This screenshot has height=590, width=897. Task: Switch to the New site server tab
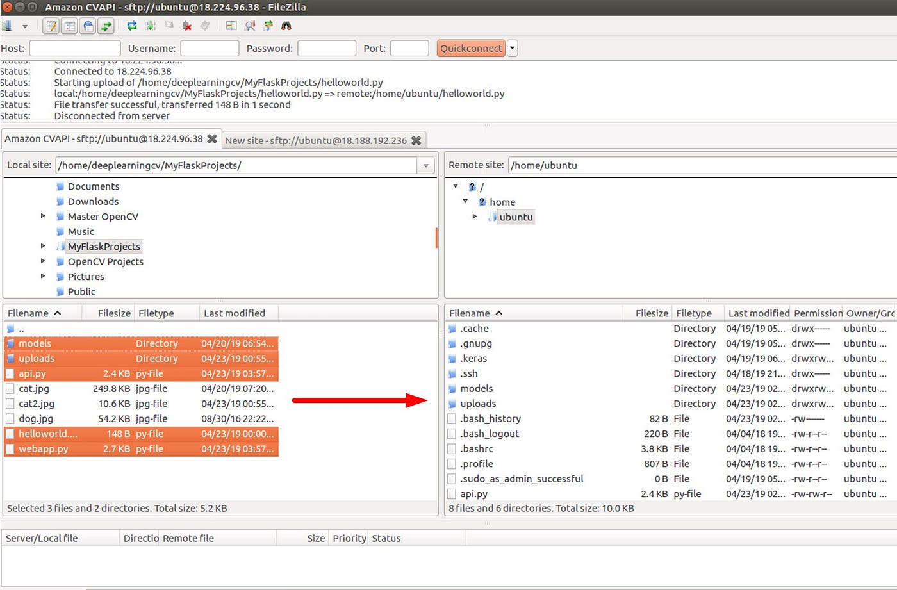318,140
